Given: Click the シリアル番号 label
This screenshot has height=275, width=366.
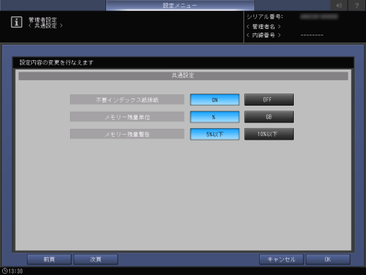Looking at the screenshot, I should click(x=265, y=17).
